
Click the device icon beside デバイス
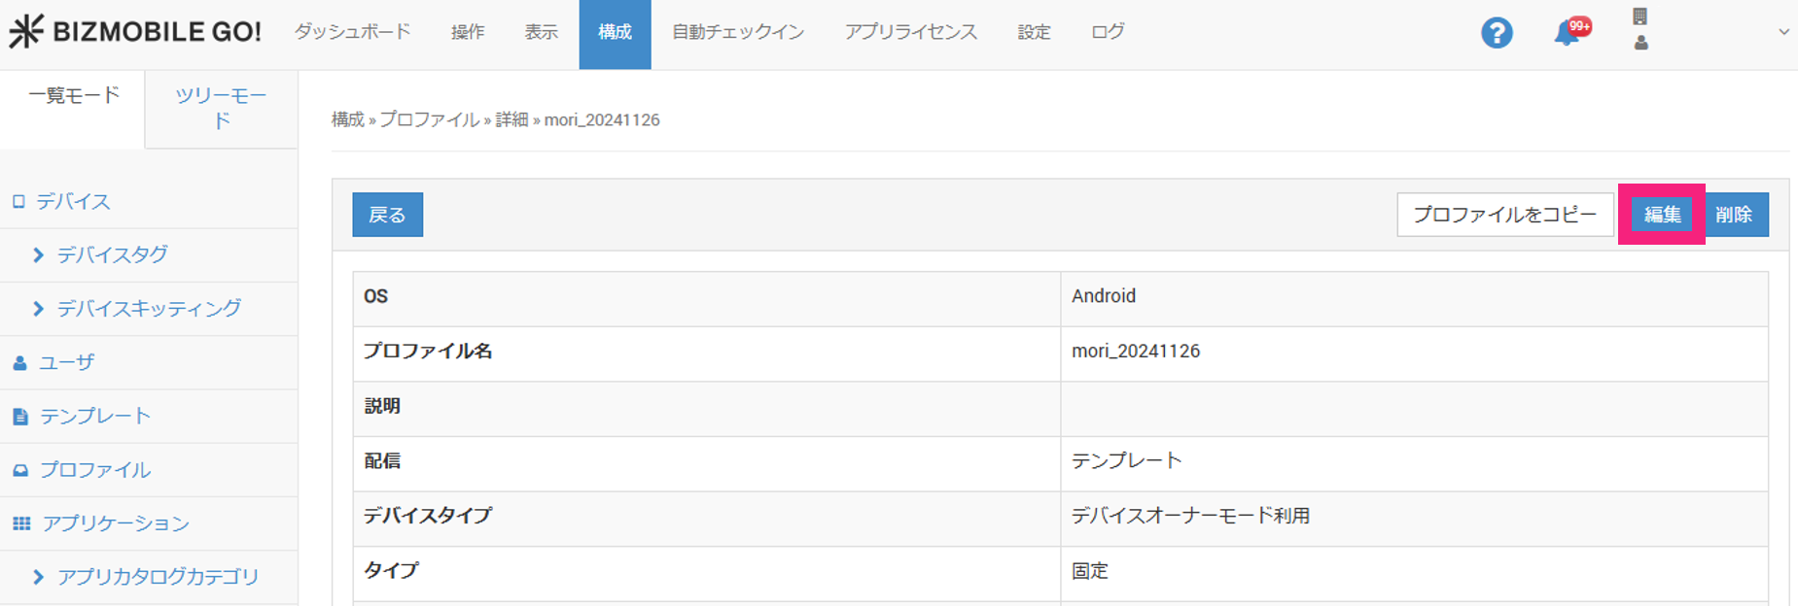point(18,202)
